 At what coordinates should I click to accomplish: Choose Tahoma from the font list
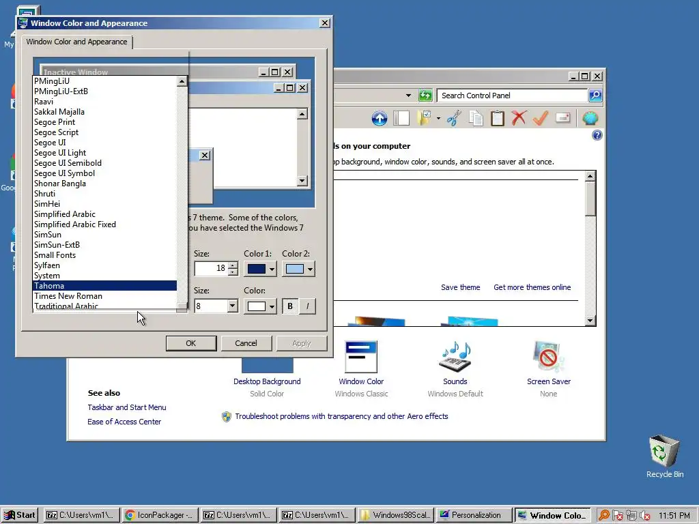105,286
